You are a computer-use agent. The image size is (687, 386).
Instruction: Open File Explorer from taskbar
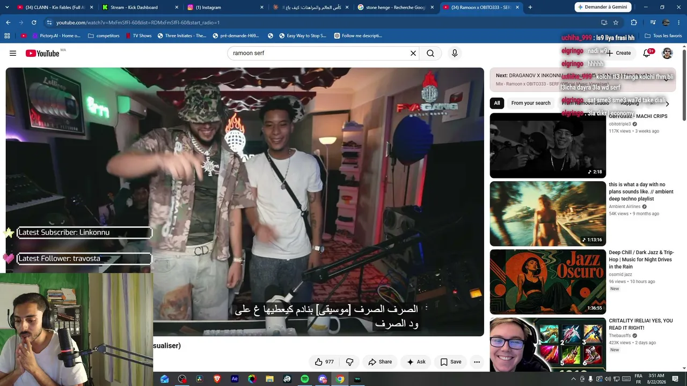click(x=270, y=379)
